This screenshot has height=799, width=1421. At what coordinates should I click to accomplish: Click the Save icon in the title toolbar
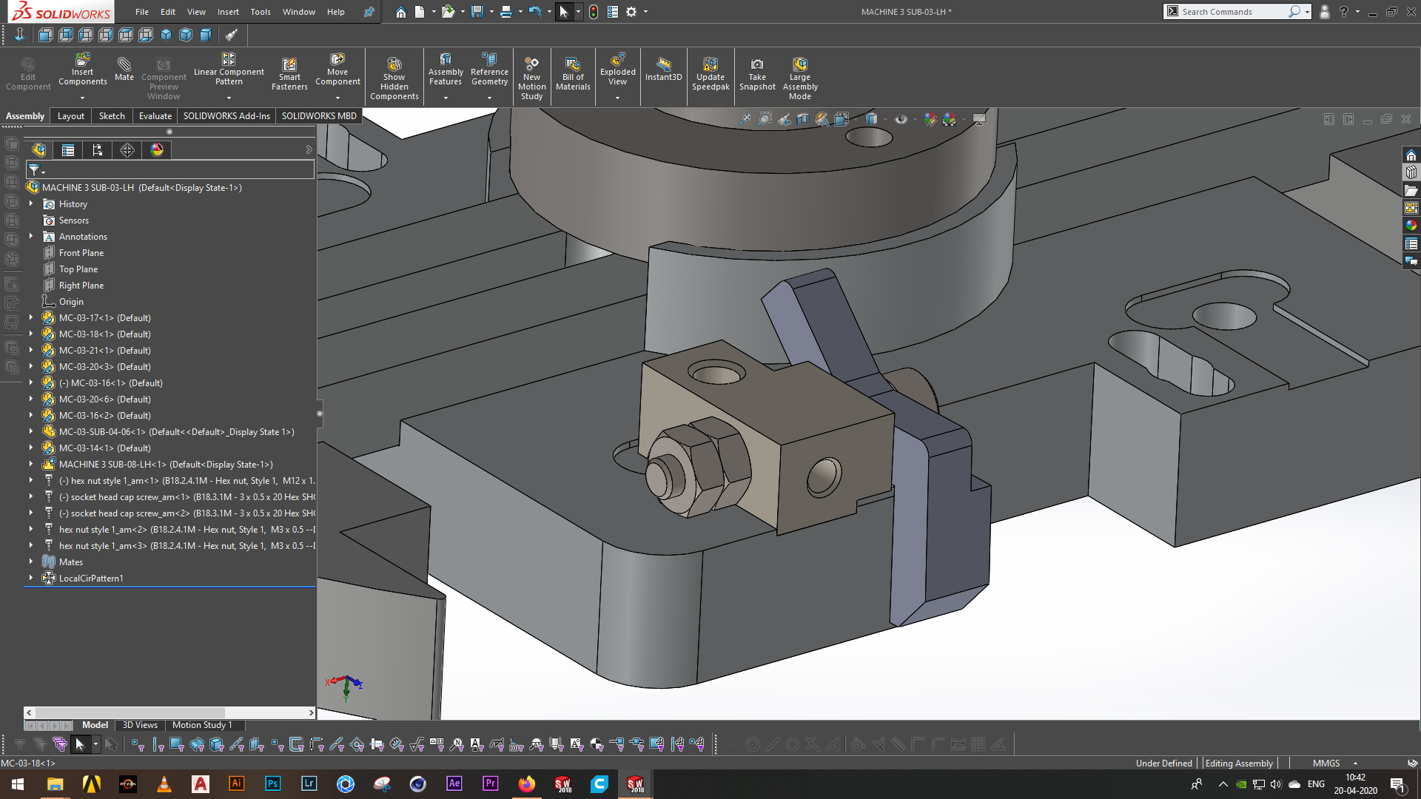(x=477, y=12)
